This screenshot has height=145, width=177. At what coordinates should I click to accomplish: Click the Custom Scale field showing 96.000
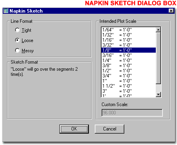(132, 113)
